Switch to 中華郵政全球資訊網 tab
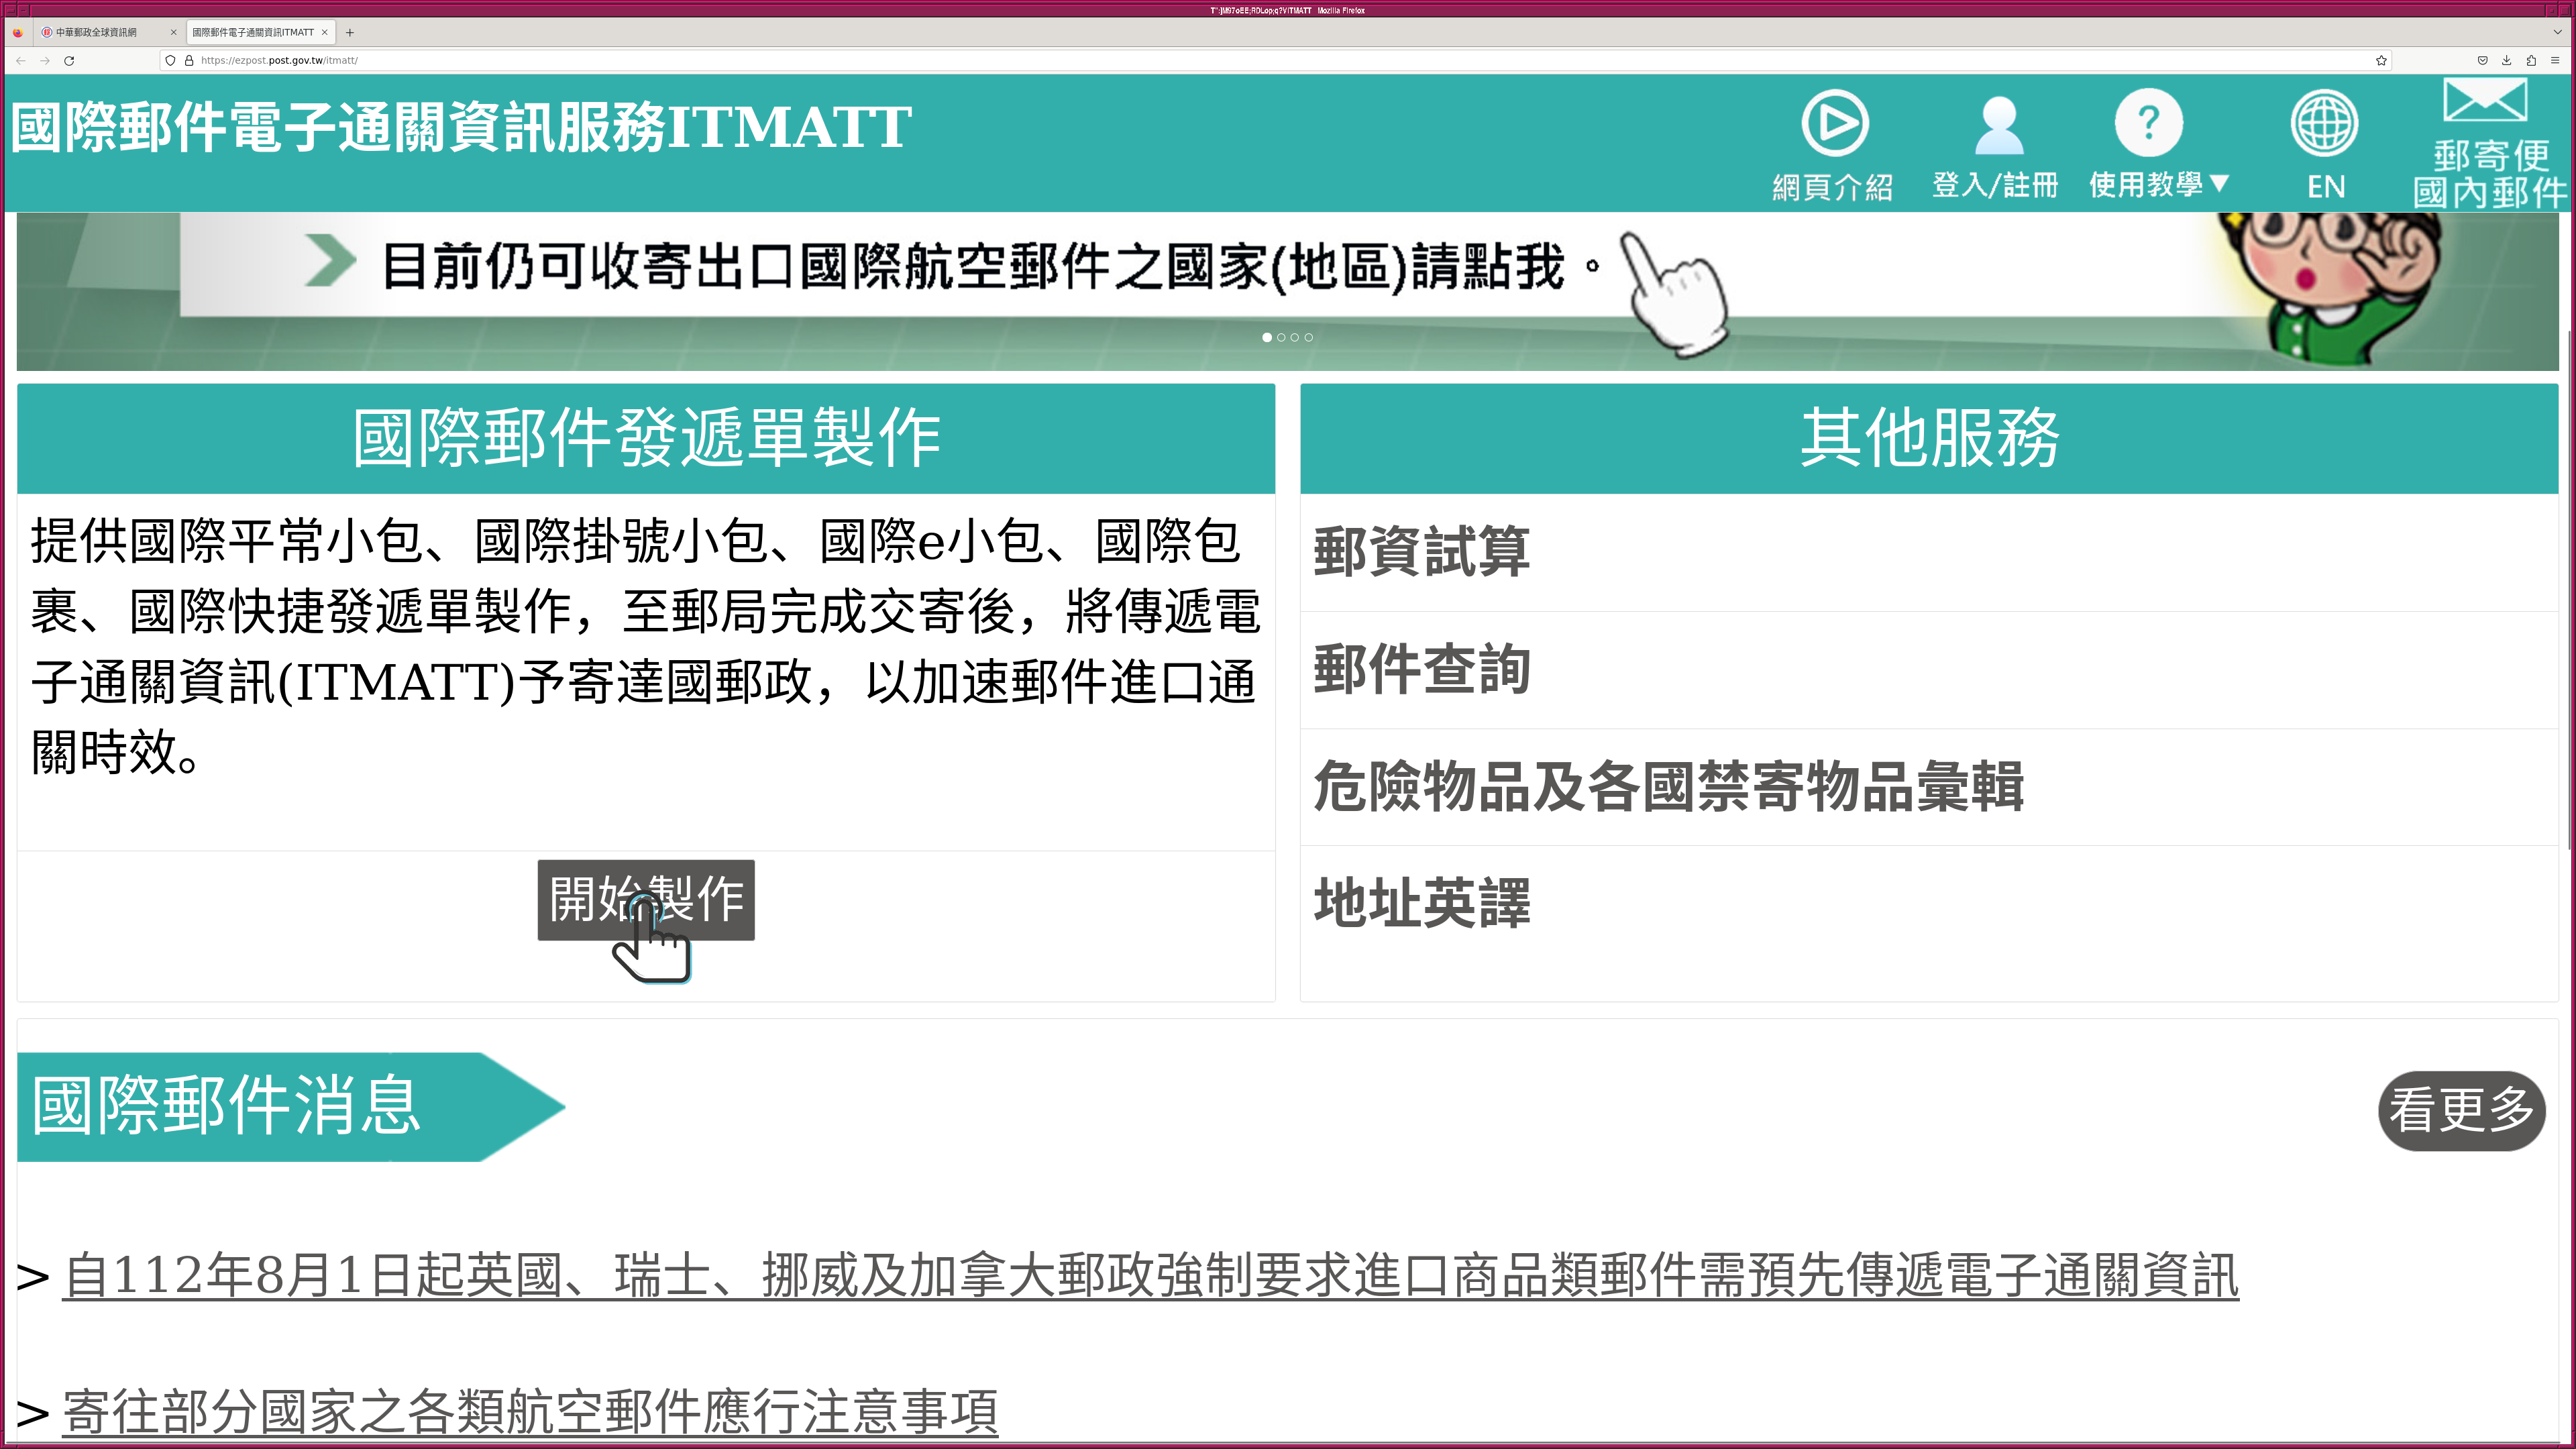Viewport: 2576px width, 1449px height. point(96,32)
